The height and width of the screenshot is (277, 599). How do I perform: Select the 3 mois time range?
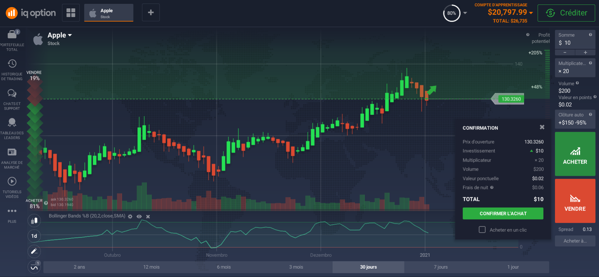(x=296, y=267)
